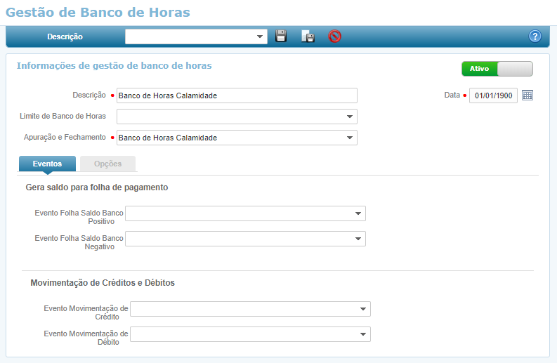The image size is (557, 363).
Task: Expand the Apuração e Fechamento dropdown
Action: tap(350, 138)
